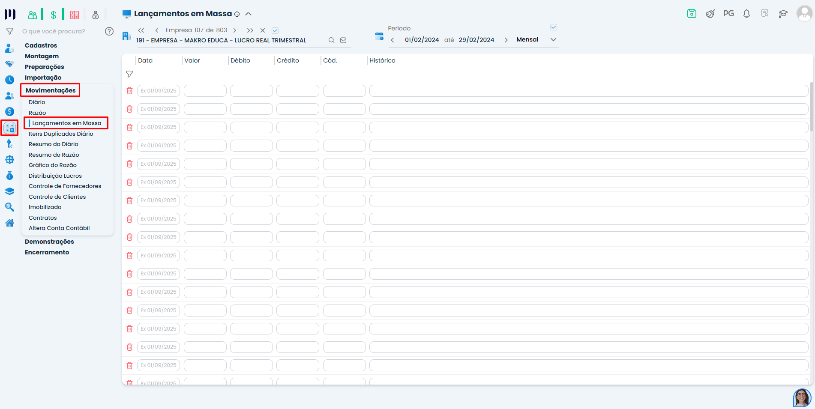Go to previous company arrow
The image size is (815, 409).
pyautogui.click(x=157, y=30)
